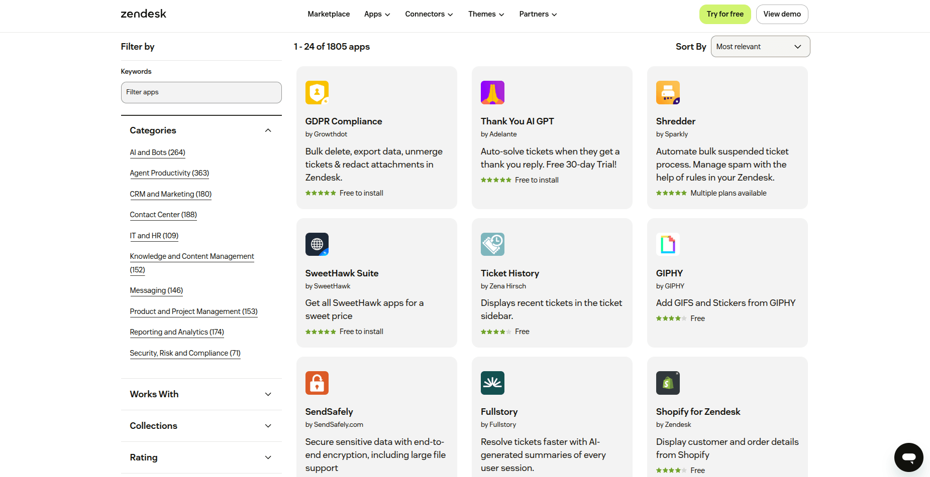Image resolution: width=930 pixels, height=477 pixels.
Task: Click the GDPR Compliance app icon
Action: tap(317, 92)
